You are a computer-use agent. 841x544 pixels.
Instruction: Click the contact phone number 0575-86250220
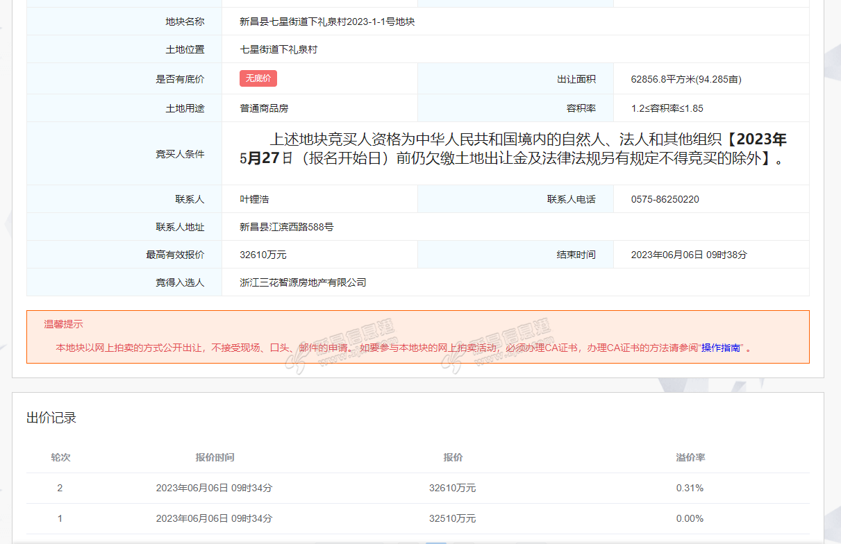665,199
